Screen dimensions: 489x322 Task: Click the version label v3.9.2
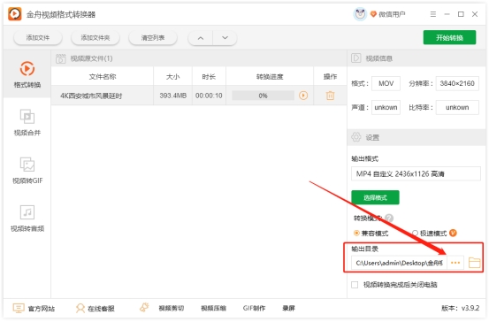[x=461, y=308]
